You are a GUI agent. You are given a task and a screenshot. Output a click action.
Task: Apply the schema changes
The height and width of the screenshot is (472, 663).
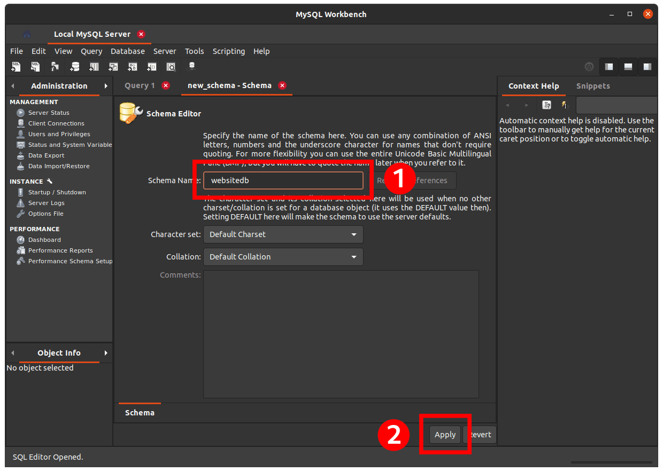[444, 434]
